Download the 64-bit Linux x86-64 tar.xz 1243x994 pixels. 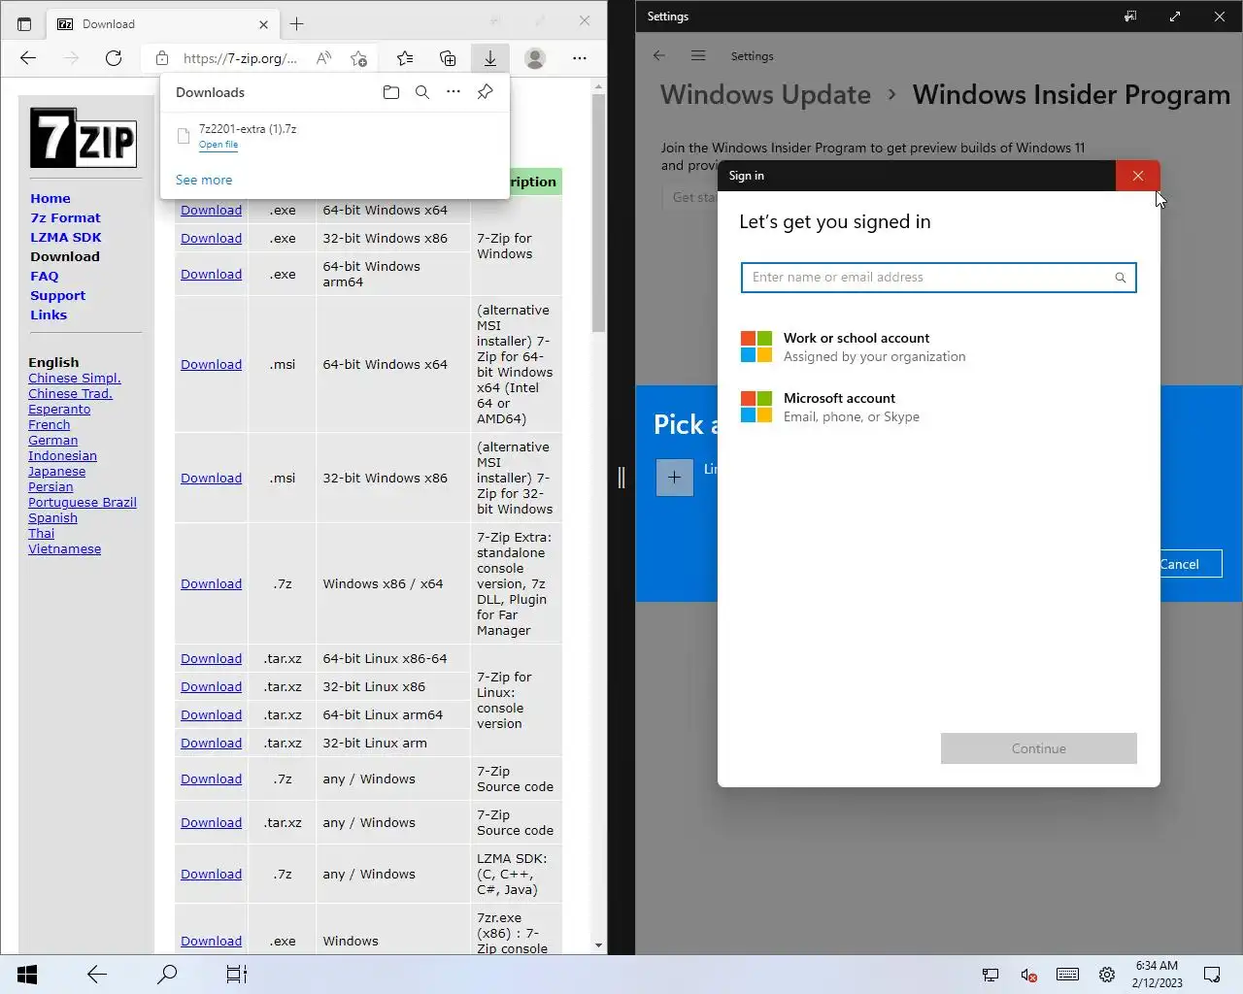[x=211, y=658]
